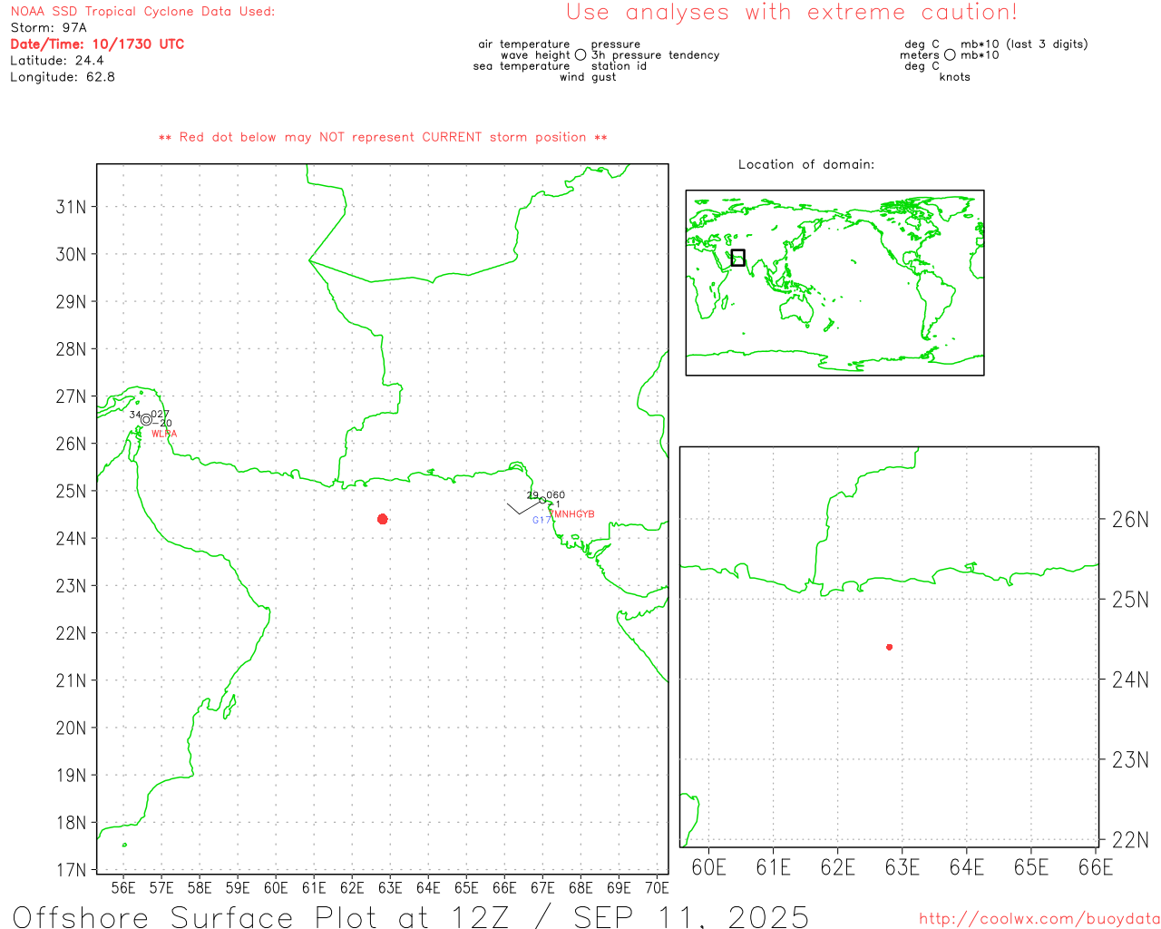Screen dimensions: 1161x929
Task: Click the '-20' pressure tendency value near WLRA
Action: [162, 424]
